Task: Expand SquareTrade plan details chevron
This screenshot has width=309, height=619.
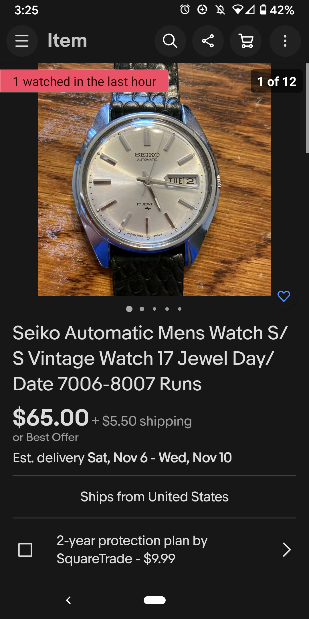Action: pos(286,550)
